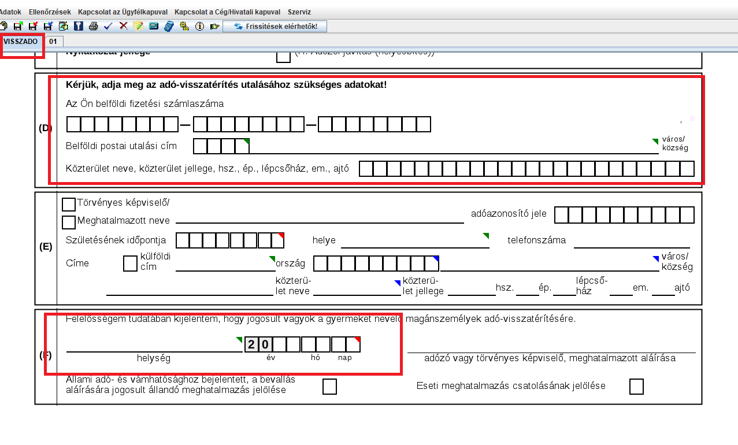The width and height of the screenshot is (738, 445).
Task: Check the Eseti meghatalmazás csatolásának jelölése box
Action: coord(636,387)
